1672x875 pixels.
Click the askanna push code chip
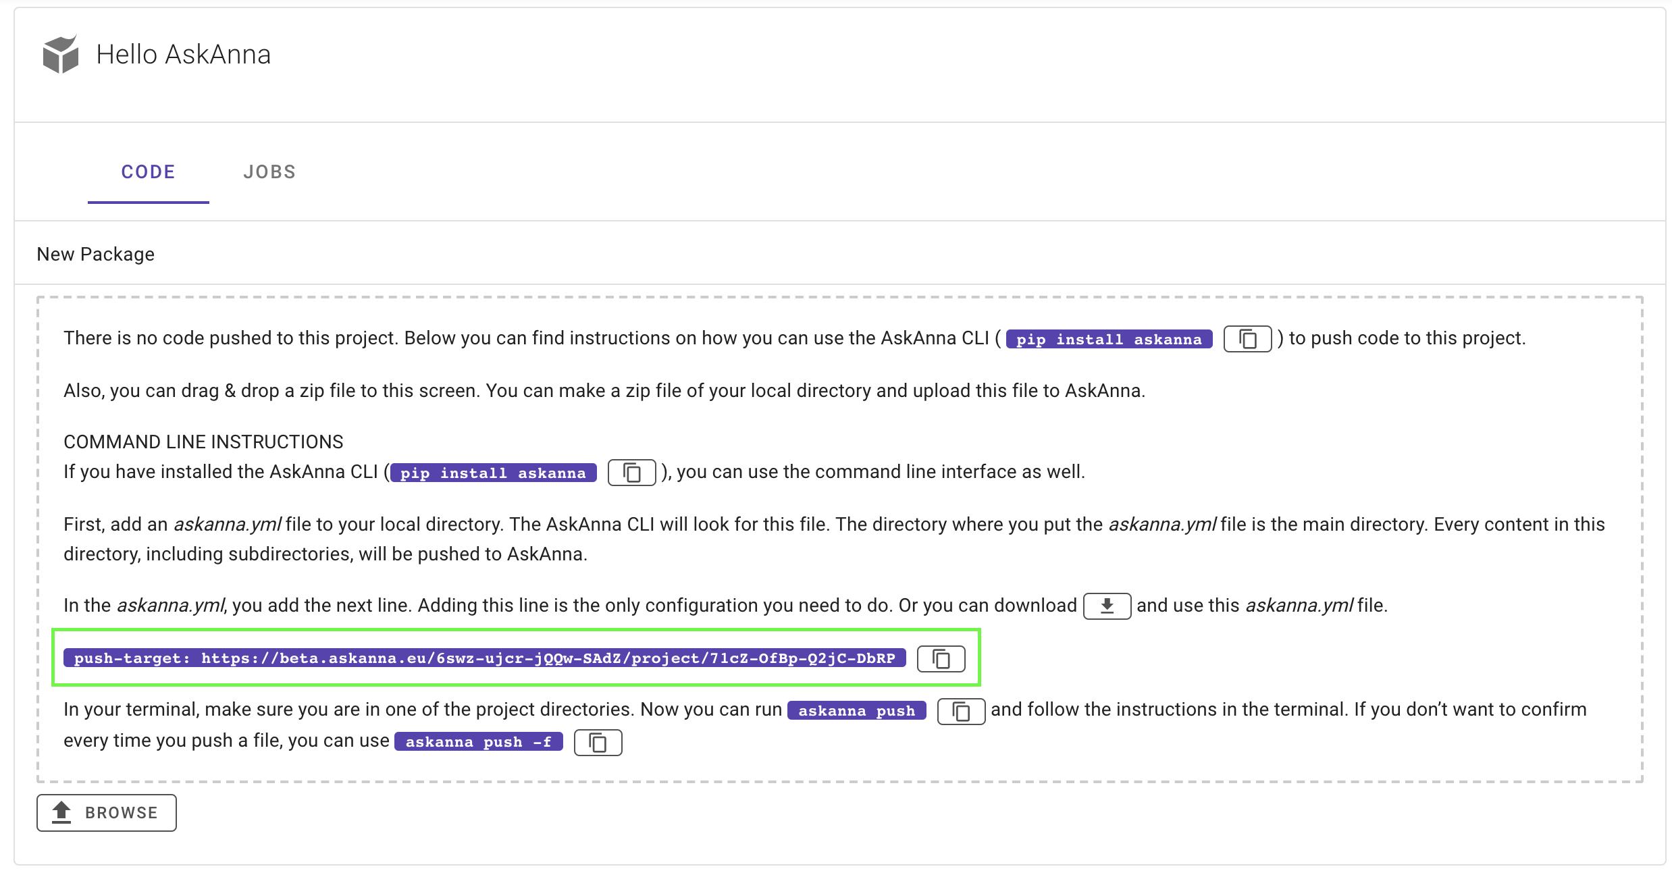click(856, 711)
